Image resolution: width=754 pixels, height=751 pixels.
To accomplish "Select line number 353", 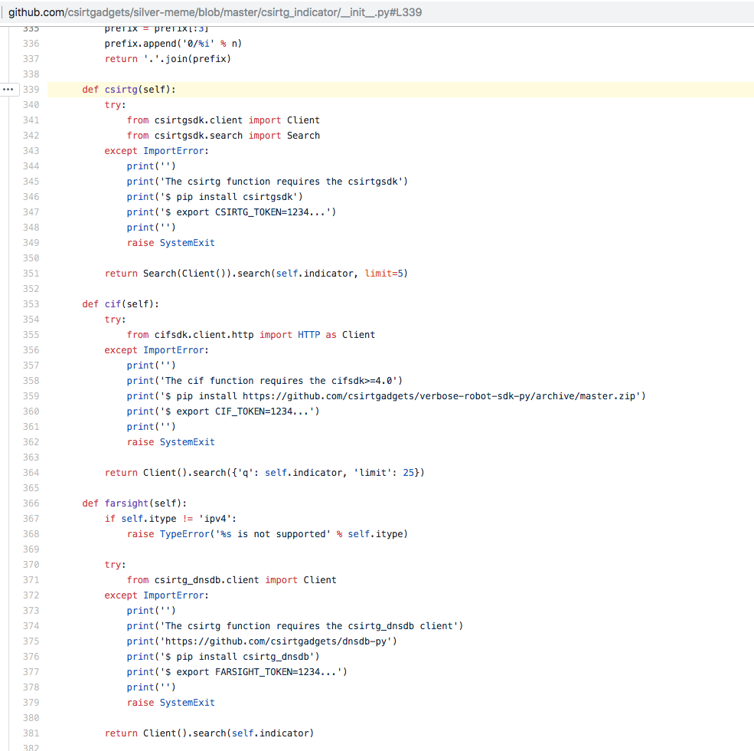I will (31, 304).
